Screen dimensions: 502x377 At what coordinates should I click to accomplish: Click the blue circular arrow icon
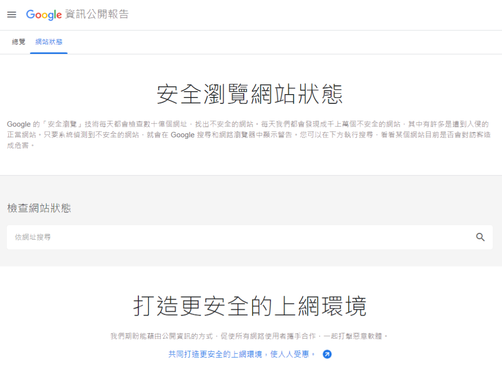(327, 354)
